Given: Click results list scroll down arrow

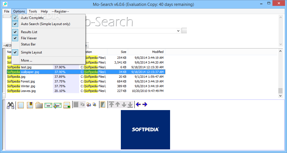Looking at the screenshot, I should 280,96.
